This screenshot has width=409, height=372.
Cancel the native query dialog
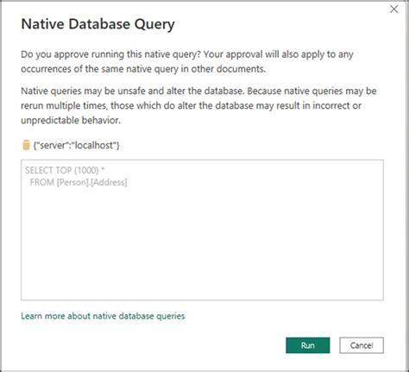click(362, 345)
